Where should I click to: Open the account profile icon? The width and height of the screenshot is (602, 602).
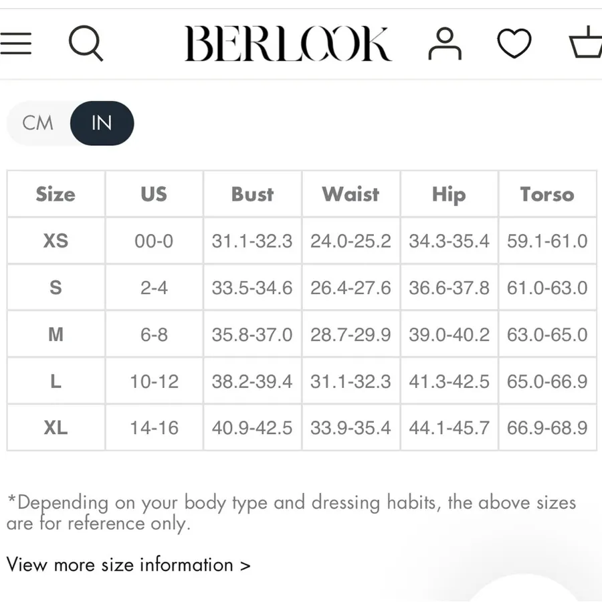(445, 43)
